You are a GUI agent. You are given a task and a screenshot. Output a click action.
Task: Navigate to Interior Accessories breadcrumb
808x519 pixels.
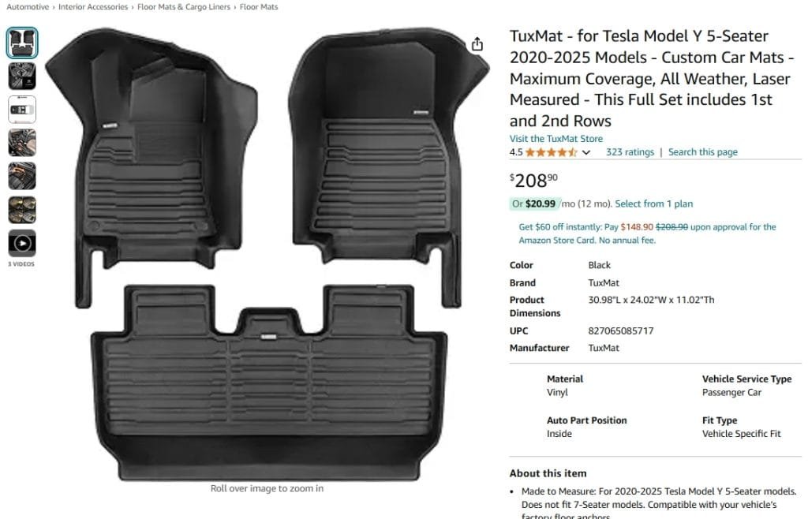coord(93,6)
